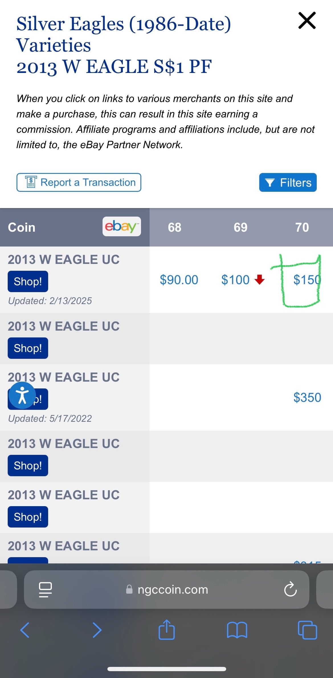
Task: Click the $150 price for grade 70
Action: 307,280
